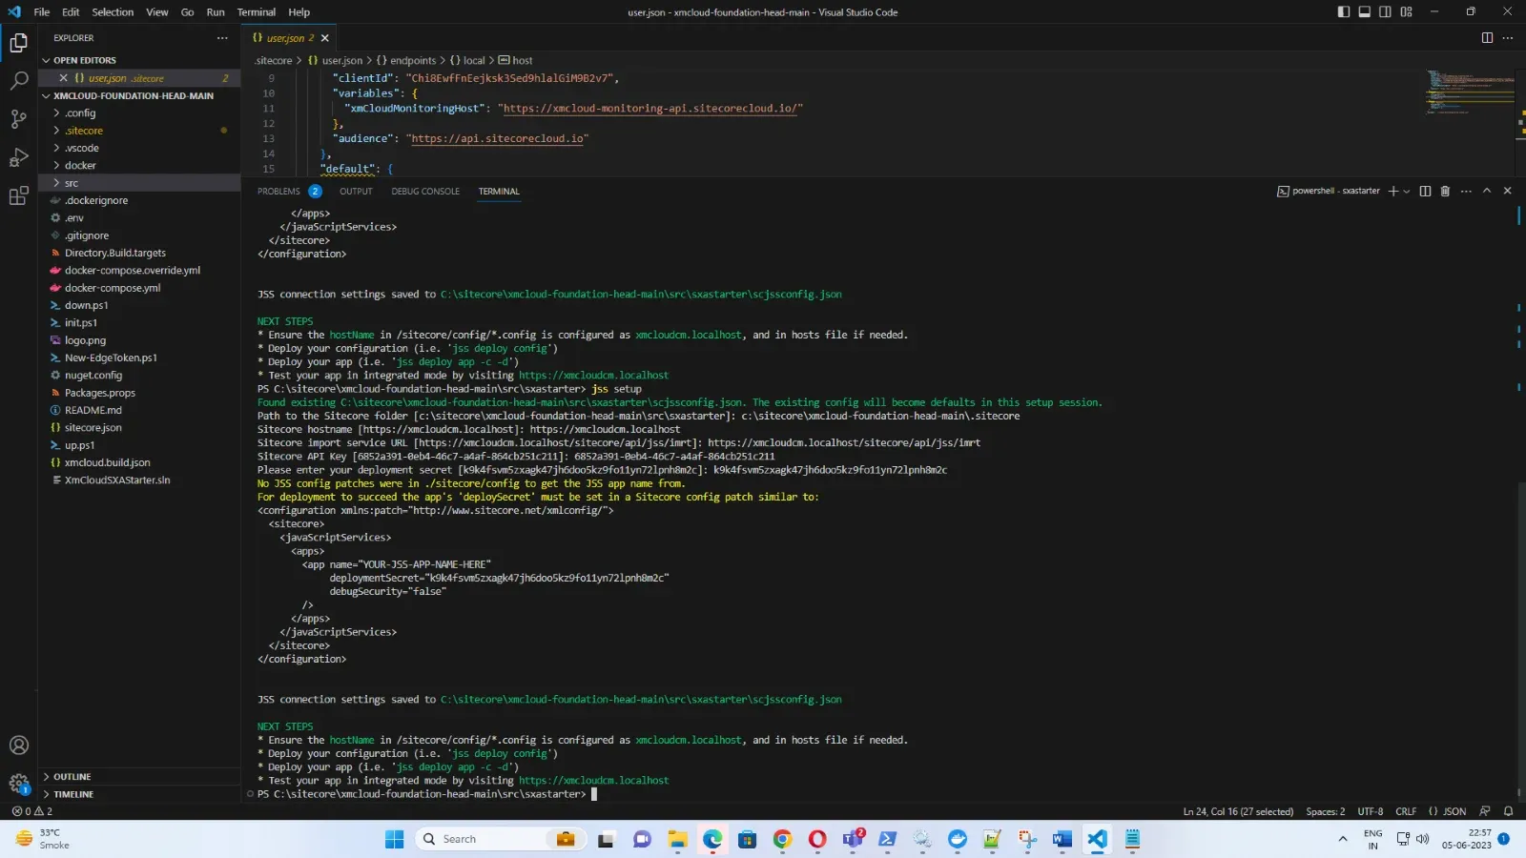Open Google Chrome from the taskbar
This screenshot has width=1526, height=858.
click(x=782, y=839)
